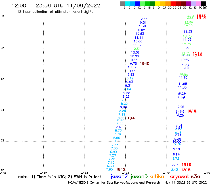
Task: Click the latitude axis label 22
Action: [2, 141]
